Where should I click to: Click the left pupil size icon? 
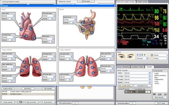click(x=137, y=55)
